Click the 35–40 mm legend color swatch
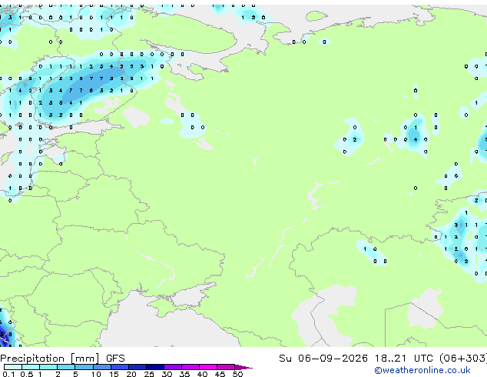Viewport: 487px width, 377px height. pos(190,367)
